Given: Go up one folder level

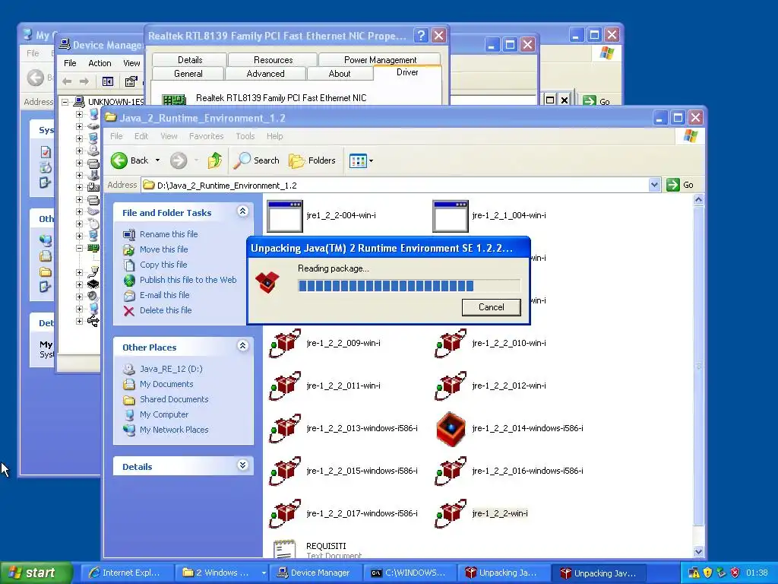Looking at the screenshot, I should pos(215,160).
